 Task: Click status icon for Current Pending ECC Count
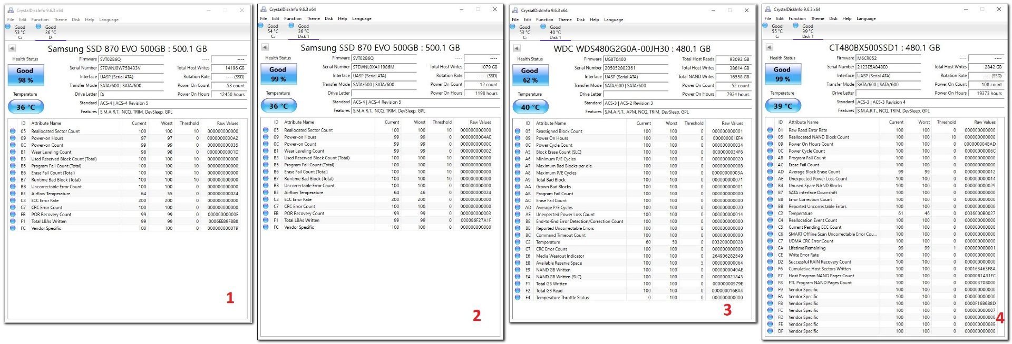click(770, 227)
